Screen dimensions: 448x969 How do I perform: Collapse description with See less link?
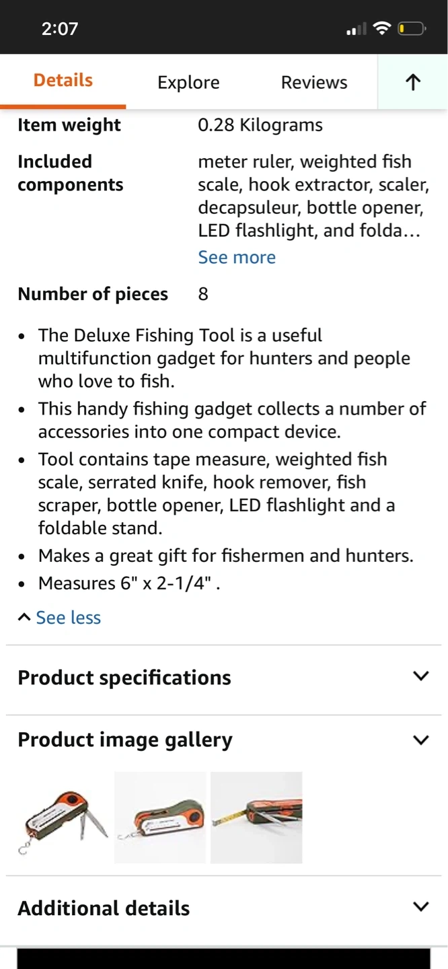[x=68, y=618]
